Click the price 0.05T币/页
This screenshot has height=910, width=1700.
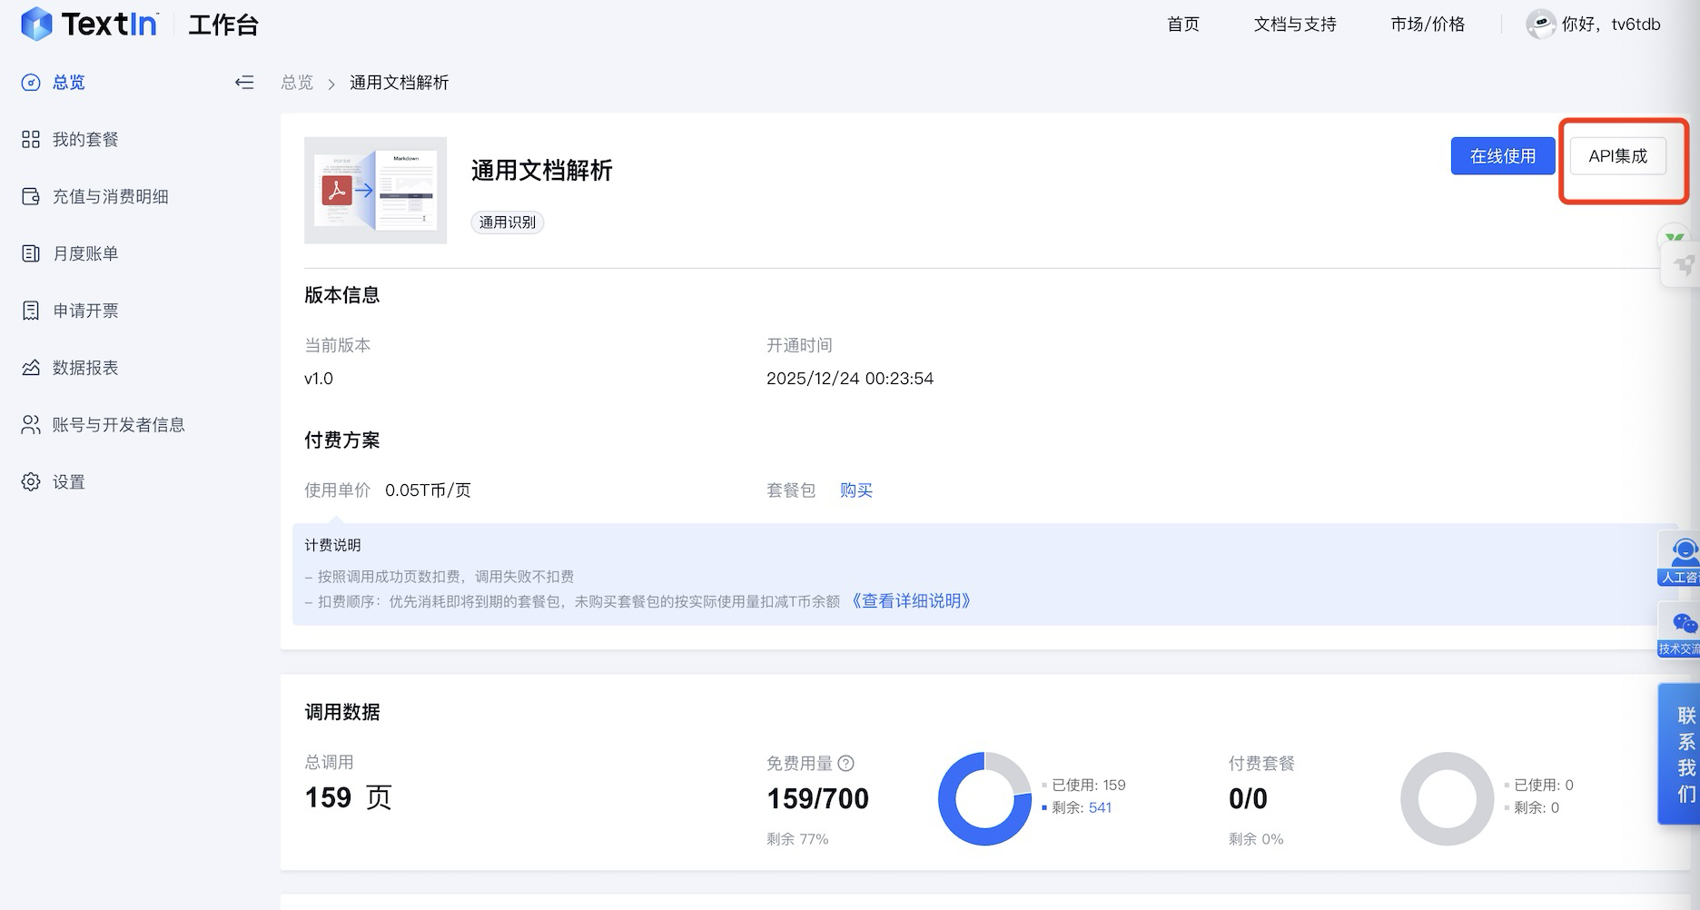coord(428,490)
